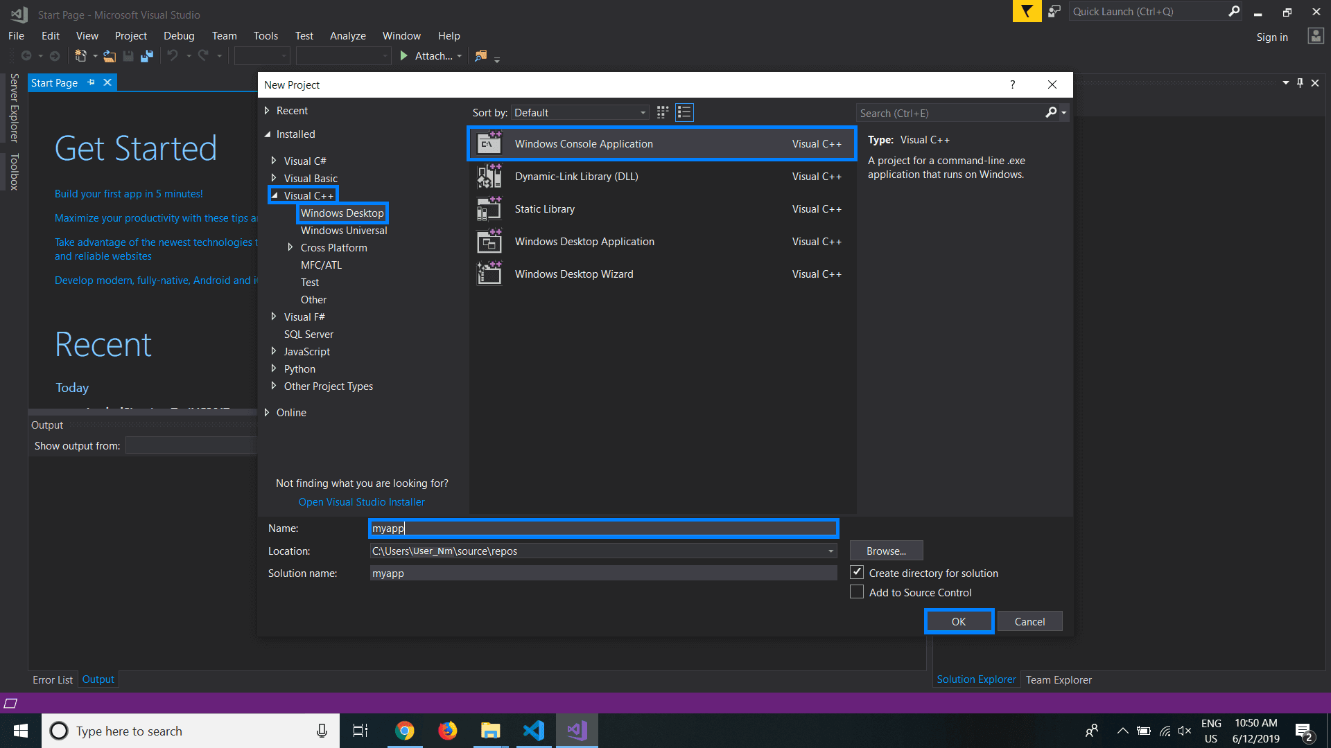Uncheck Create directory for solution
Screen dimensions: 1331x748
858,573
